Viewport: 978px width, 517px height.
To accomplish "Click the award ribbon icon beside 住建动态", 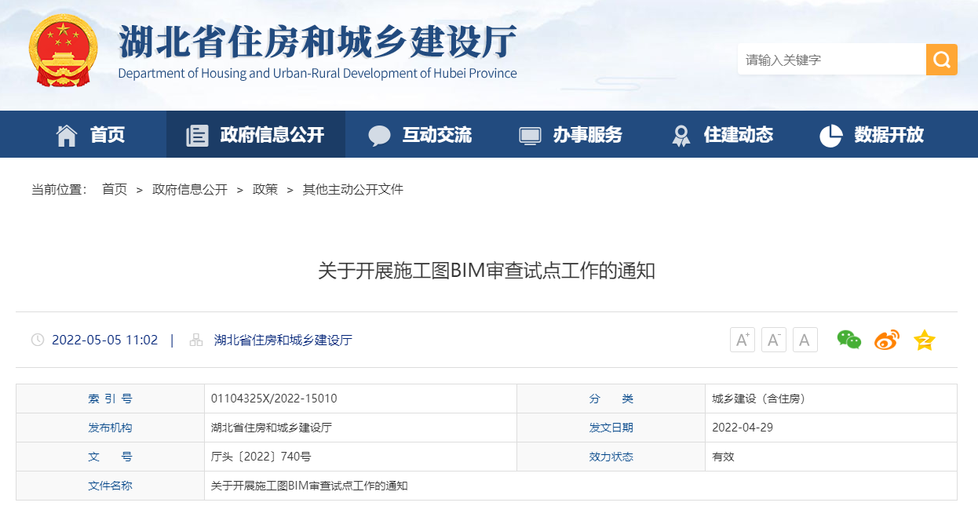I will [681, 135].
